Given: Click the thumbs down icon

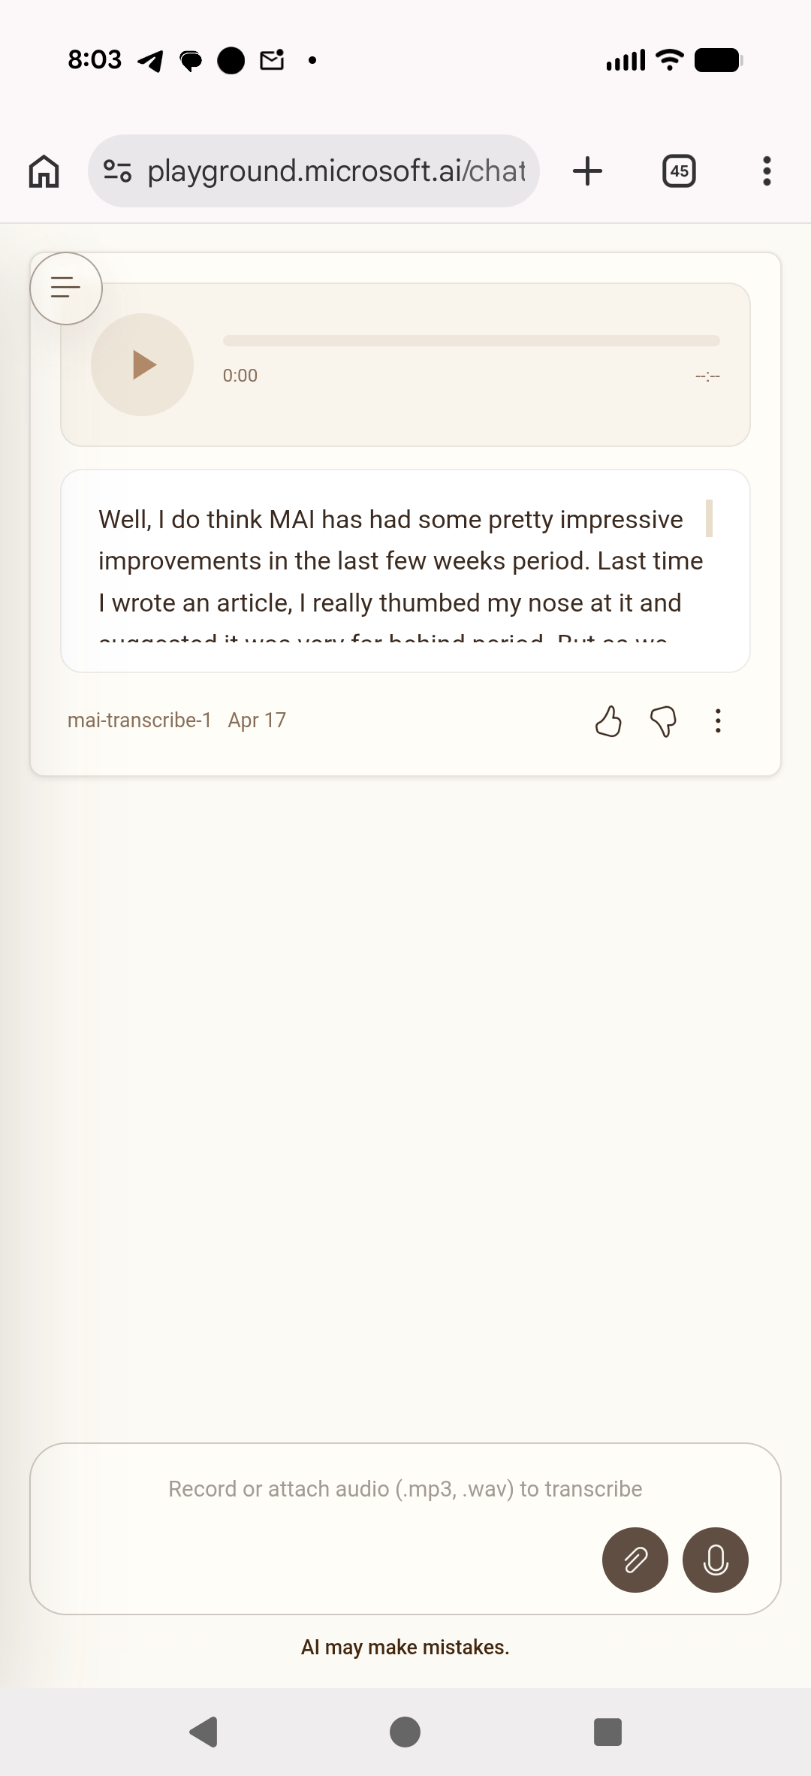Looking at the screenshot, I should [663, 721].
